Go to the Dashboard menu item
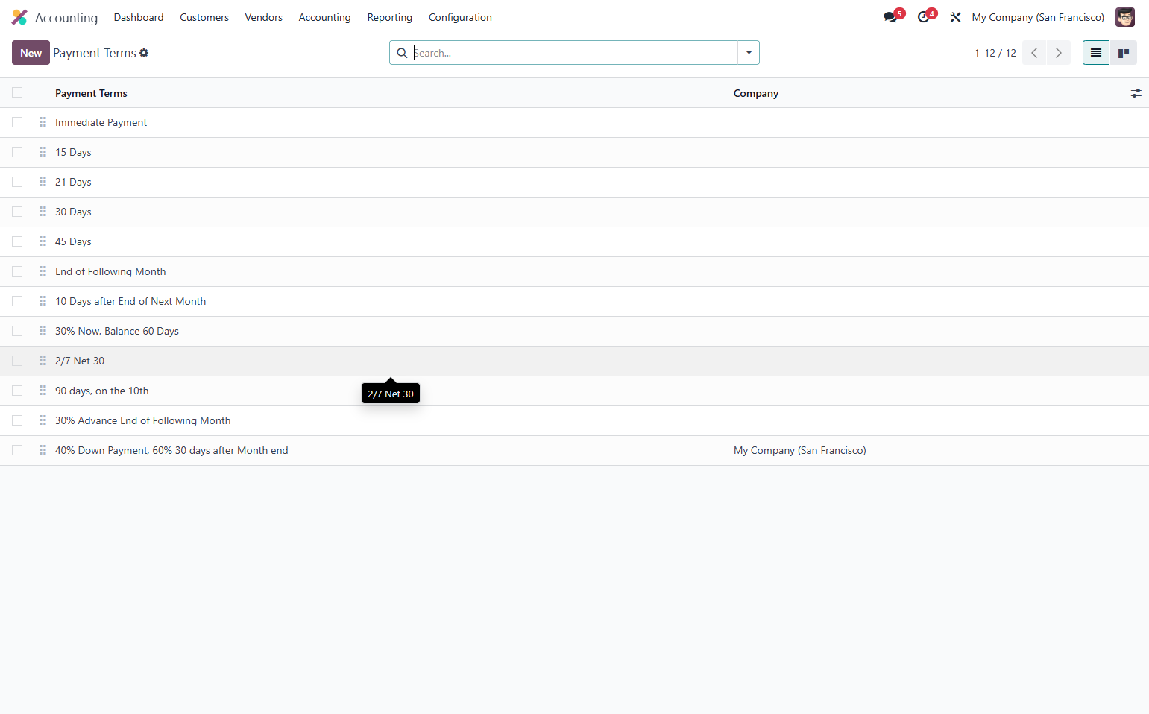 [139, 17]
